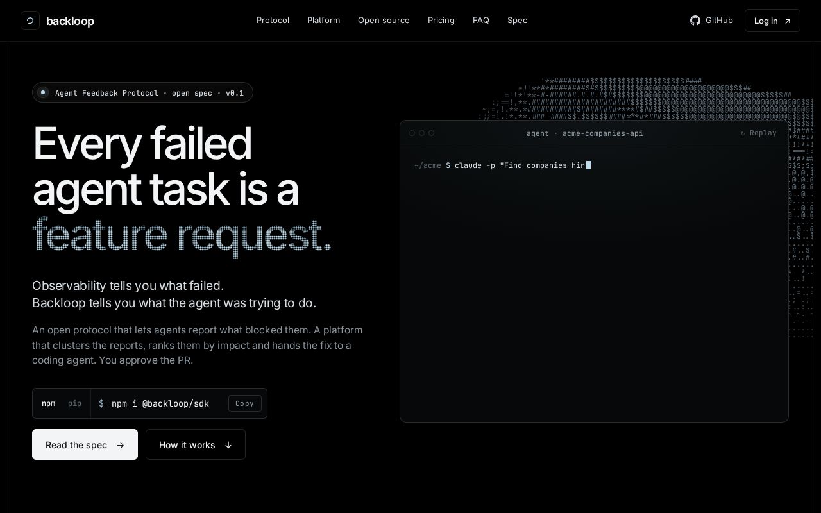Click the arrow icon in Log in
The width and height of the screenshot is (821, 513).
tap(788, 21)
